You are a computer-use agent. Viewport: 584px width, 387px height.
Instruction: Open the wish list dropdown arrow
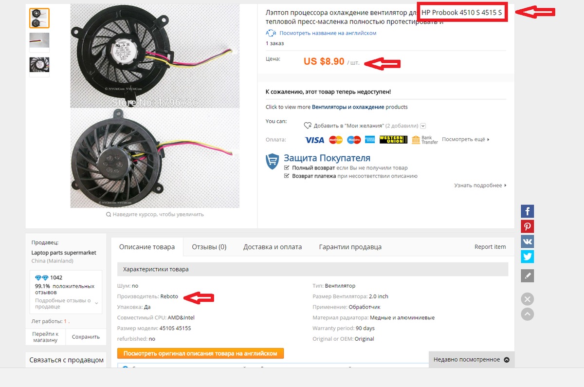[423, 125]
